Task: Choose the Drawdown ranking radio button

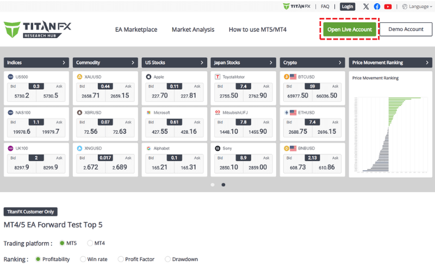Action: pos(168,259)
